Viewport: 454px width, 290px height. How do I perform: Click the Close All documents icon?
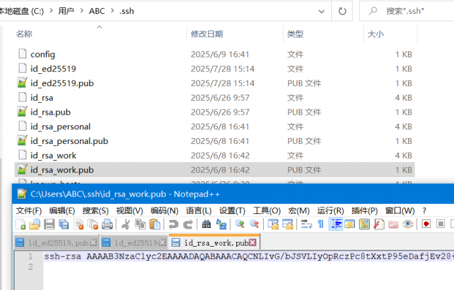(93, 225)
